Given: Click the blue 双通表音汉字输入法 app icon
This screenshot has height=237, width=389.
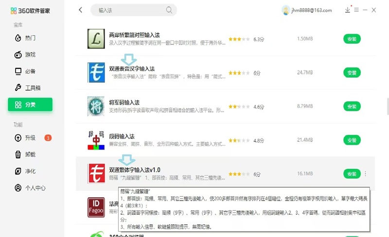Looking at the screenshot, I should [96, 72].
